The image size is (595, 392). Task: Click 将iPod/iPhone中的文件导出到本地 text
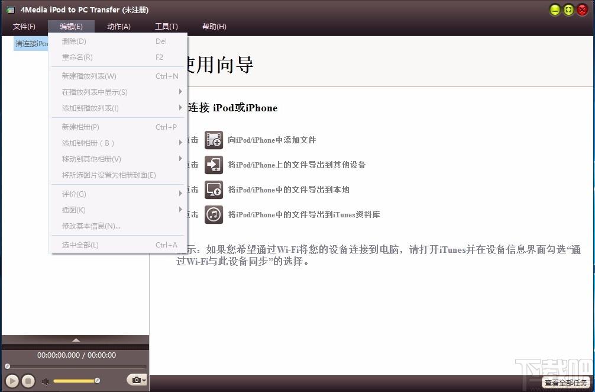289,189
